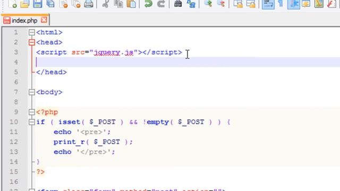The width and height of the screenshot is (340, 191).
Task: Collapse the red <head> fold marker
Action: 32,42
